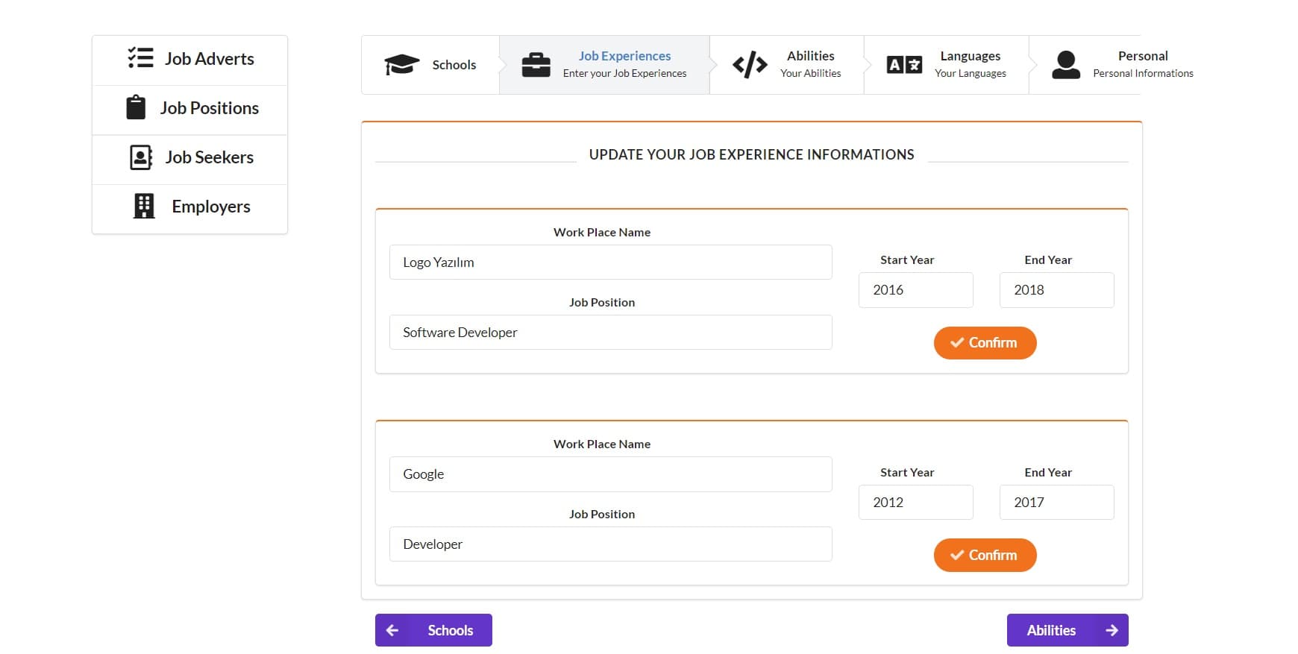Click the 2017 end year field

(1056, 503)
